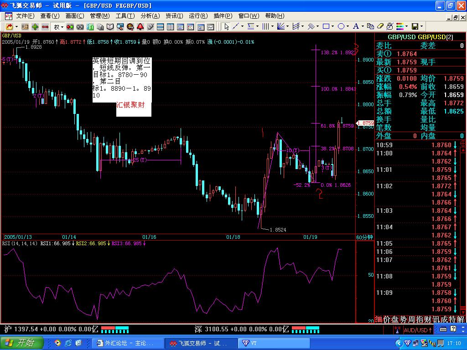Screen dimensions: 467x350
Task: Click the crossed-out padlock toolbar icon
Action: (x=389, y=26)
